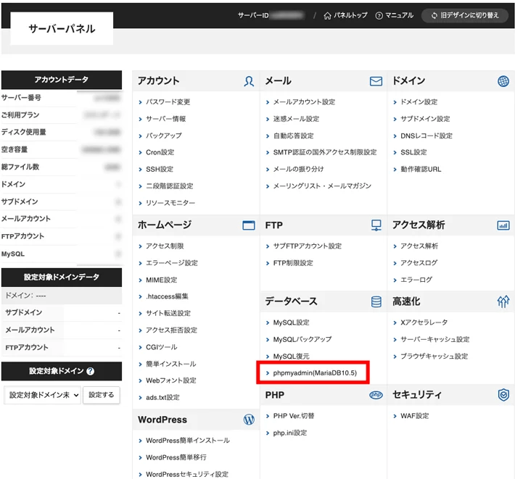Open the 設定対象ドメイン dropdown selector
This screenshot has width=515, height=479.
42,395
